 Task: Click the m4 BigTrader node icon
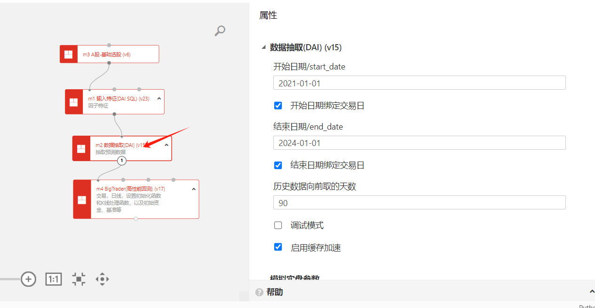point(82,200)
